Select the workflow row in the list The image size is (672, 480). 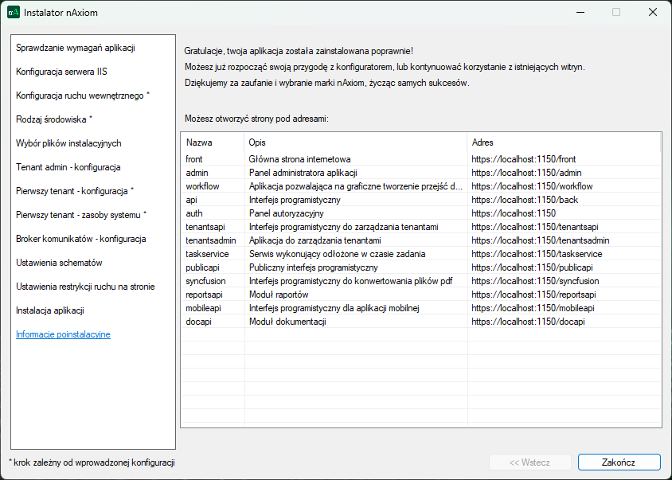(x=204, y=186)
